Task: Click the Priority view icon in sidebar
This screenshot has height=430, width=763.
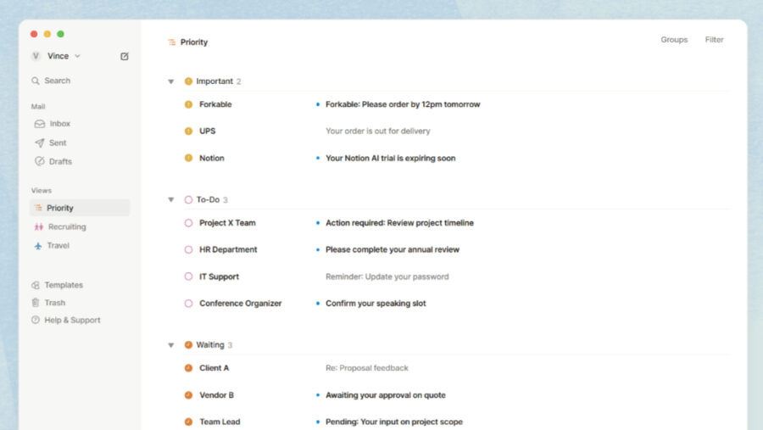Action: (x=38, y=208)
